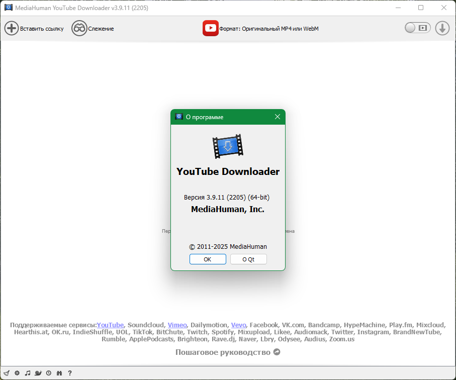Screen dimensions: 456x380
Task: Open the Формат: Оригинальный MP4 или WebM selector
Action: [260, 28]
